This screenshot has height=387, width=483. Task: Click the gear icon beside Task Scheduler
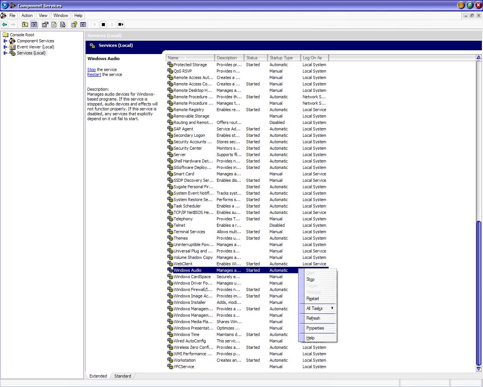point(170,206)
